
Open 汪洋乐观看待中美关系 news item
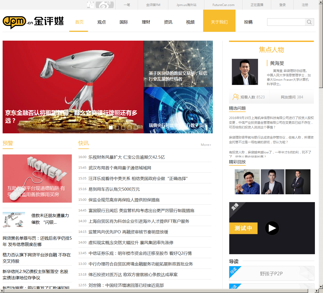(x=138, y=178)
